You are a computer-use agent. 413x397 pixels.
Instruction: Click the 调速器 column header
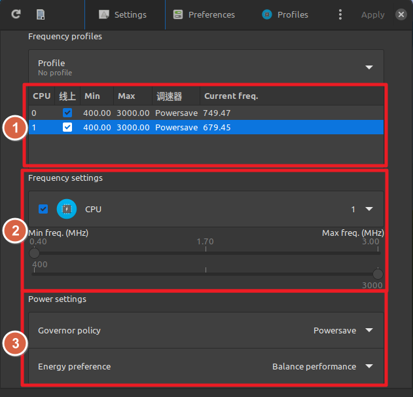(x=176, y=96)
